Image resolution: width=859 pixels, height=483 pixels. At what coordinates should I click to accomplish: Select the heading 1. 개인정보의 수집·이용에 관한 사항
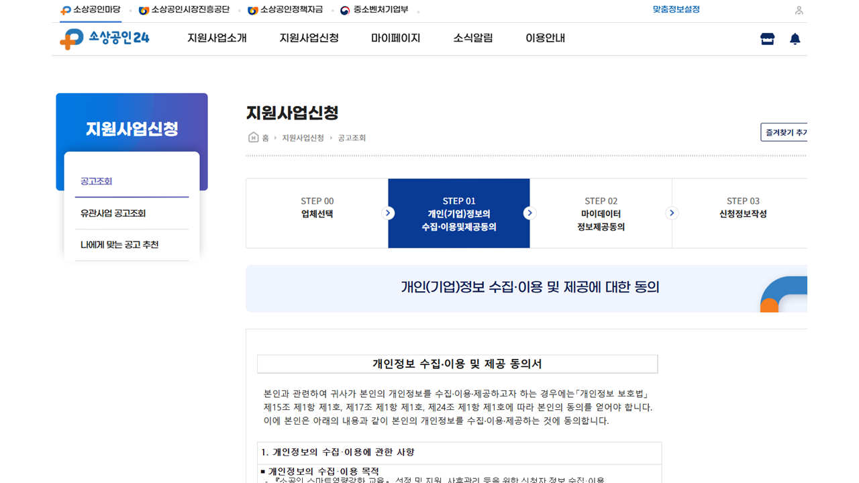[x=338, y=452]
